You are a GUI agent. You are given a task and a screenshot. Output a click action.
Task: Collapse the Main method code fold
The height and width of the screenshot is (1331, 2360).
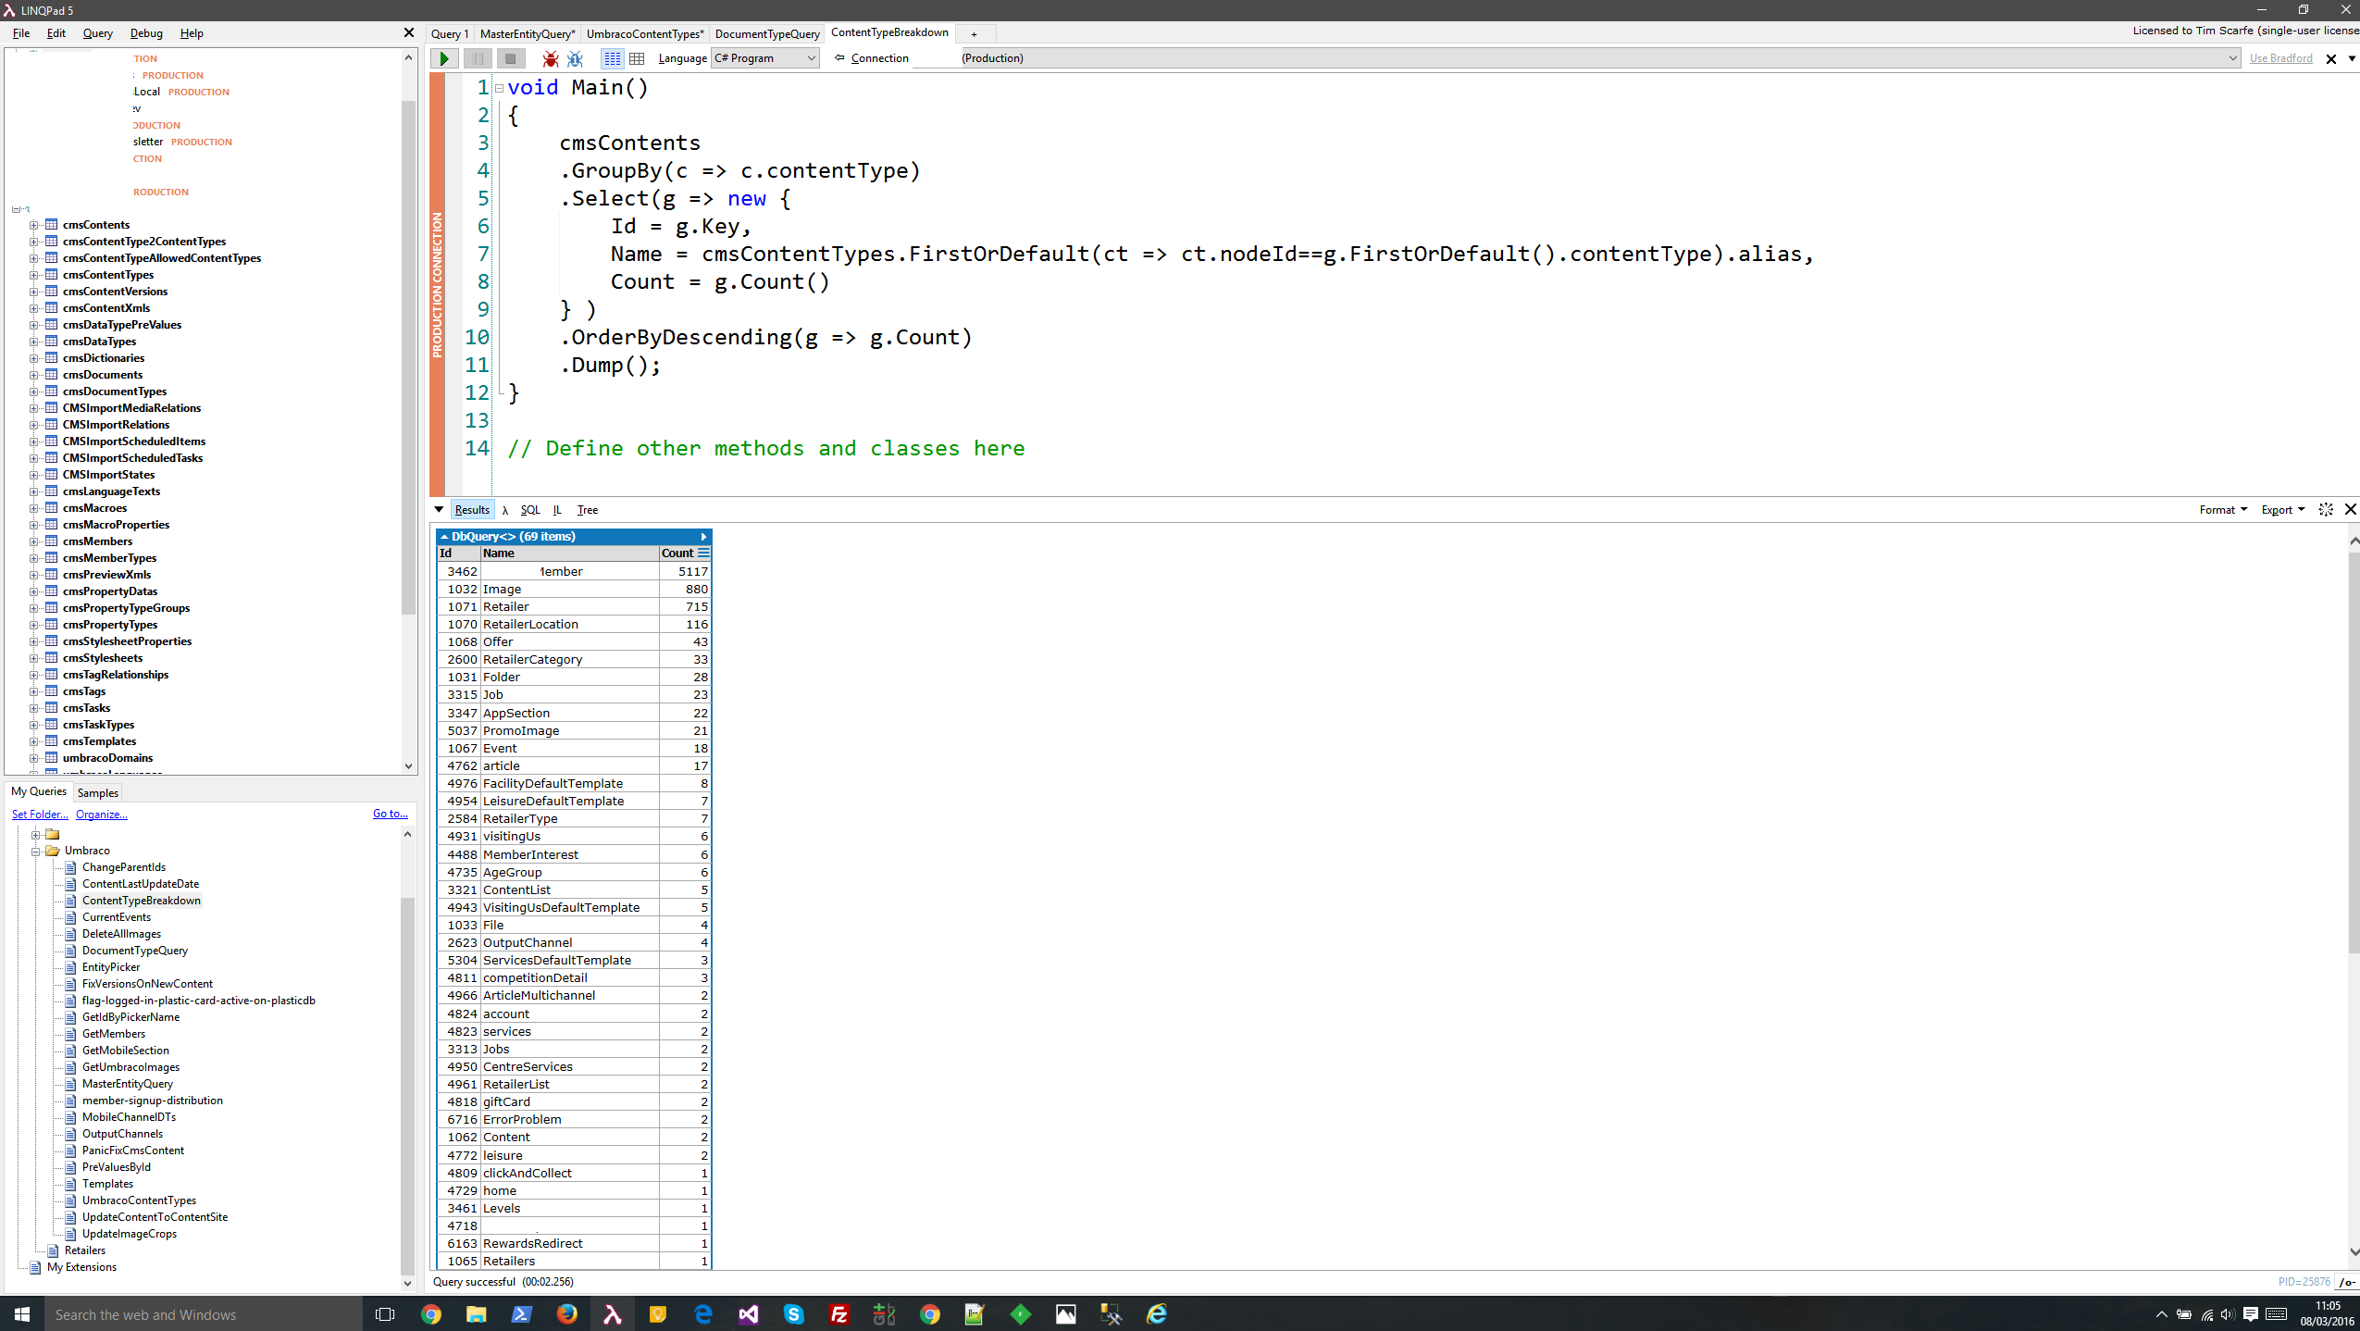(x=499, y=88)
